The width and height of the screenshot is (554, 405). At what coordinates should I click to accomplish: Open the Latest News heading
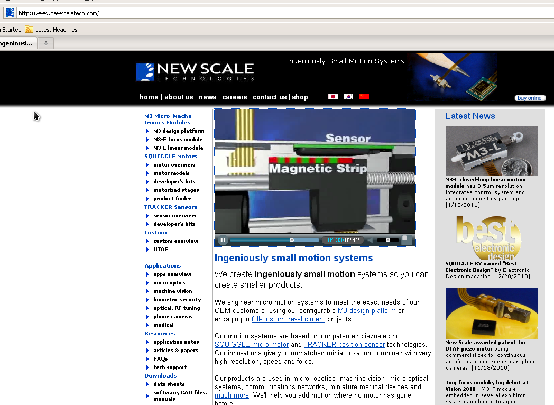[x=470, y=116]
